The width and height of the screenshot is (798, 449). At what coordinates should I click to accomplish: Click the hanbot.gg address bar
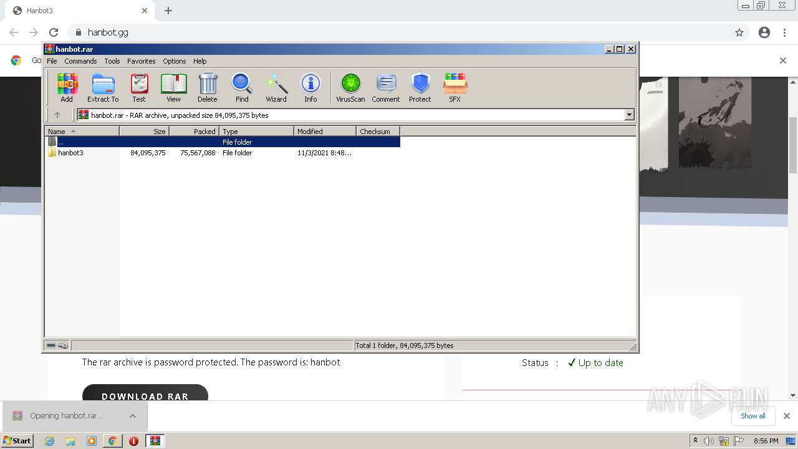click(x=399, y=32)
